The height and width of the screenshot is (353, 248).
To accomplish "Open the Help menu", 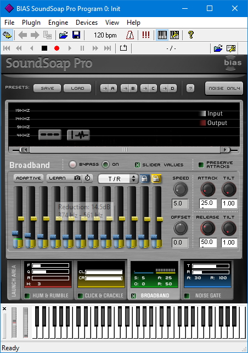I will pyautogui.click(x=133, y=23).
